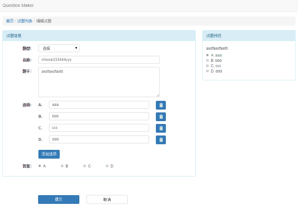Click option A text field containing aaa
Image resolution: width=298 pixels, height=207 pixels.
coord(99,105)
